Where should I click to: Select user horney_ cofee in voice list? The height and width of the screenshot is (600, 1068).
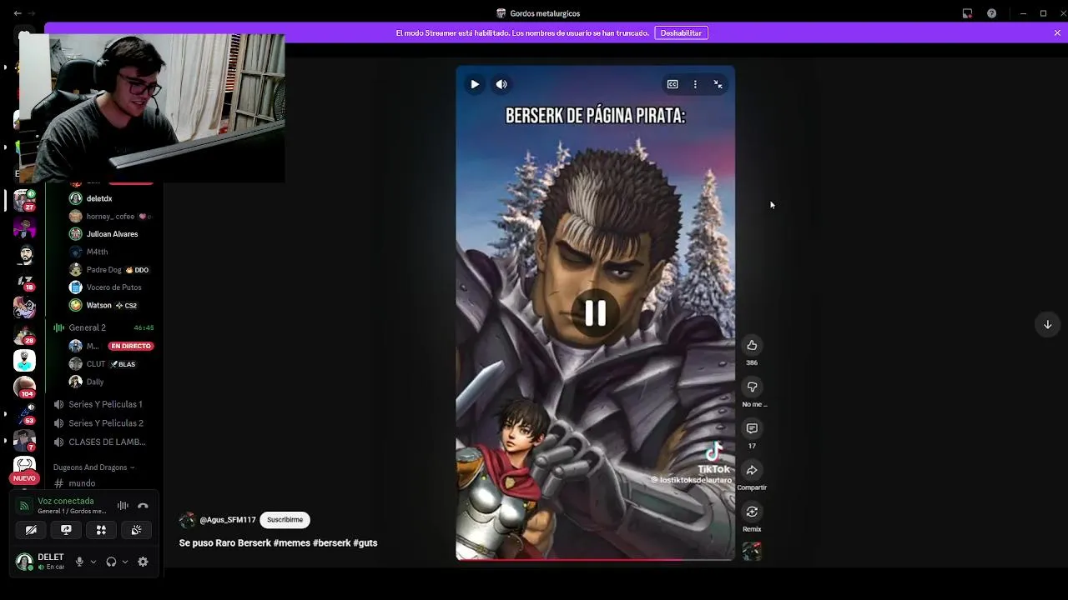[112, 217]
